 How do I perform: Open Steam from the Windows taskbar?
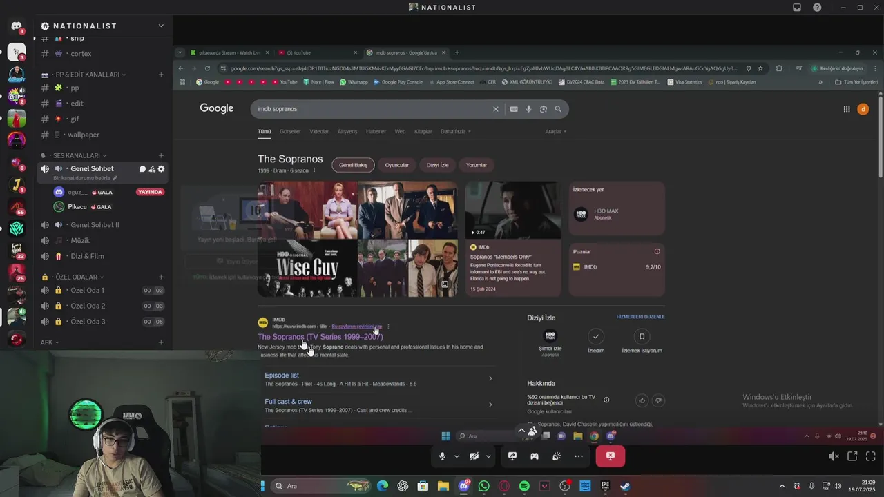click(x=625, y=486)
